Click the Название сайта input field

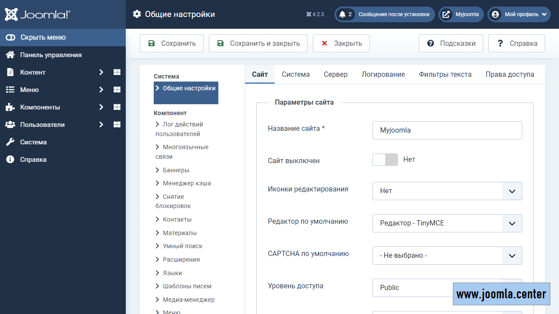pos(447,130)
